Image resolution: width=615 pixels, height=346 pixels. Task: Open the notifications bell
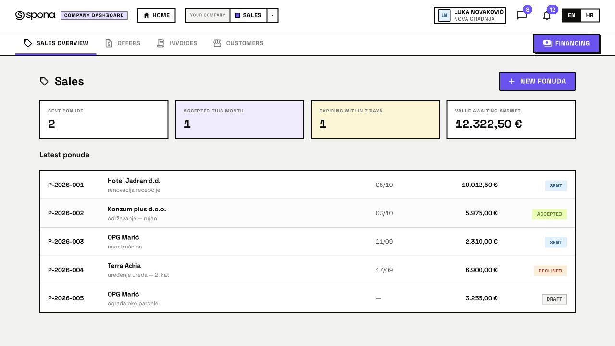(x=547, y=15)
